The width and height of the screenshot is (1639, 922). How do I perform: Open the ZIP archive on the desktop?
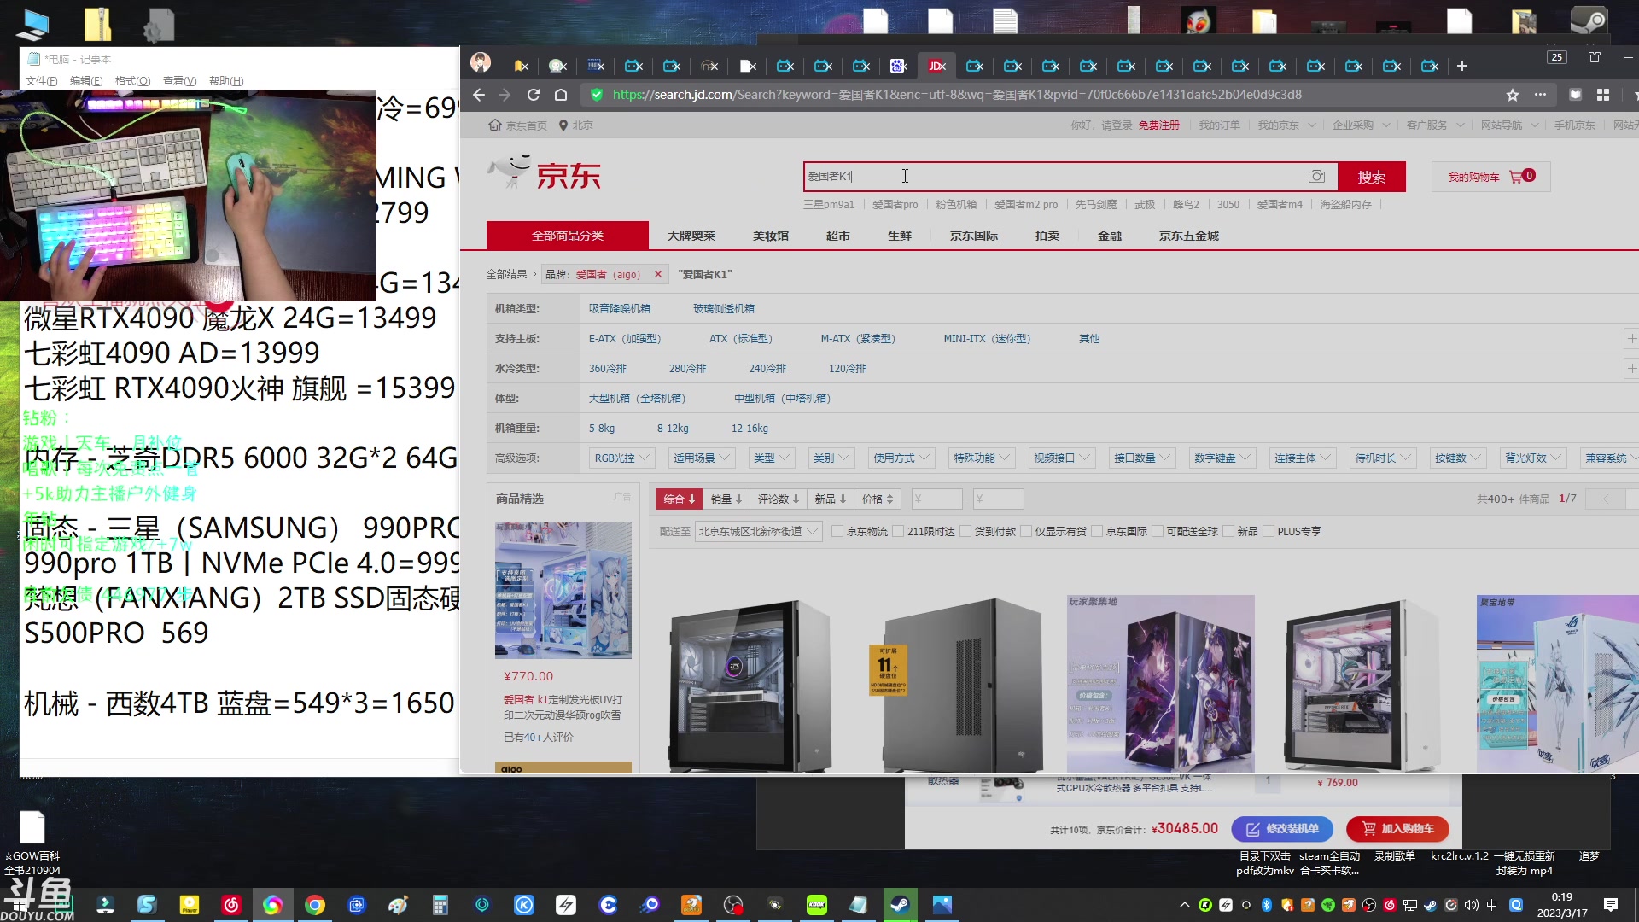coord(97,24)
